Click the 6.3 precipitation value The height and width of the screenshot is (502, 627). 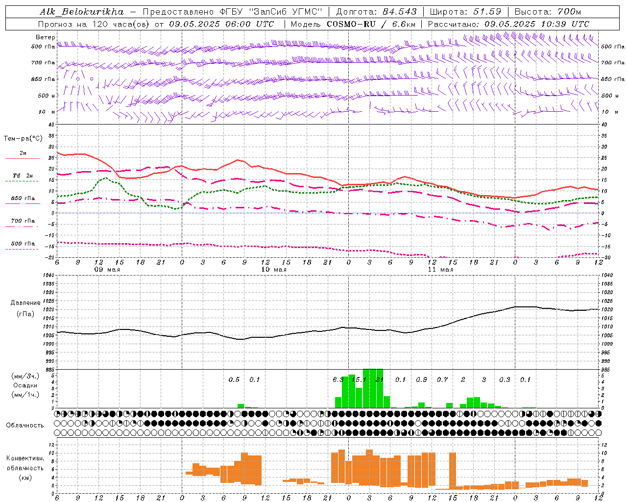338,379
